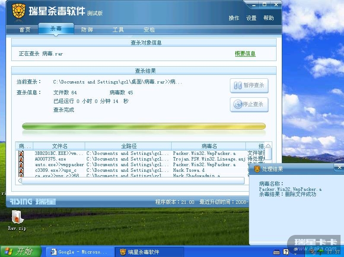Click the 概要信息 link
The image size is (344, 257).
coord(245,54)
